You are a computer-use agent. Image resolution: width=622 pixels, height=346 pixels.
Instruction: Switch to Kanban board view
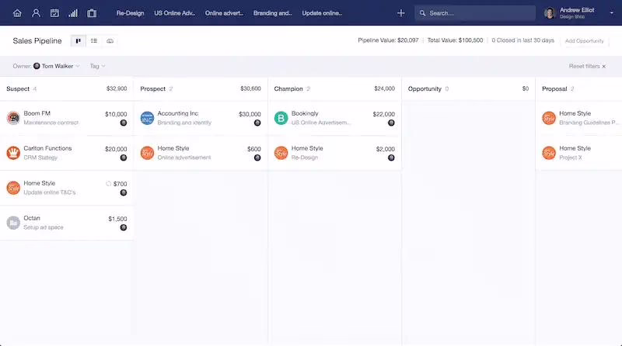(x=79, y=41)
